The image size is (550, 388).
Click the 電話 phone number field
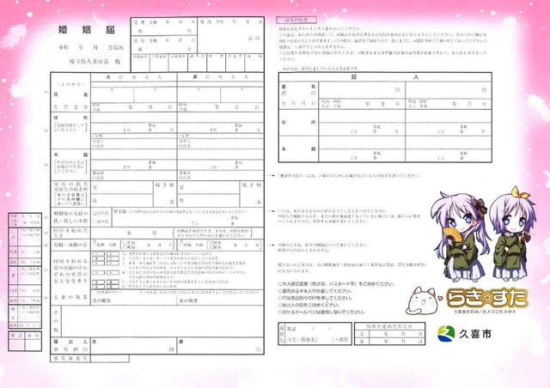[319, 329]
